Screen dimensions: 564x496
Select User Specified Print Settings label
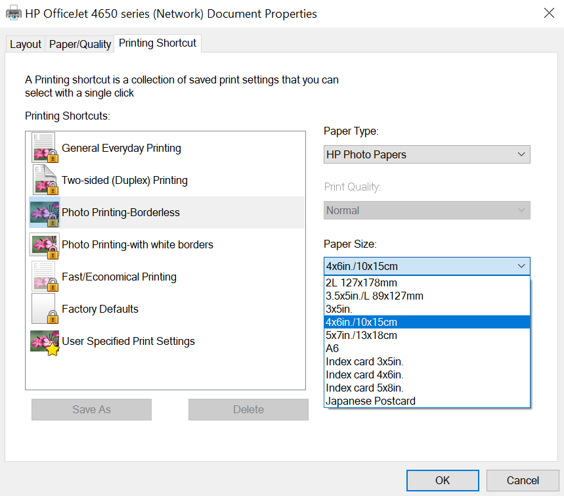[128, 341]
